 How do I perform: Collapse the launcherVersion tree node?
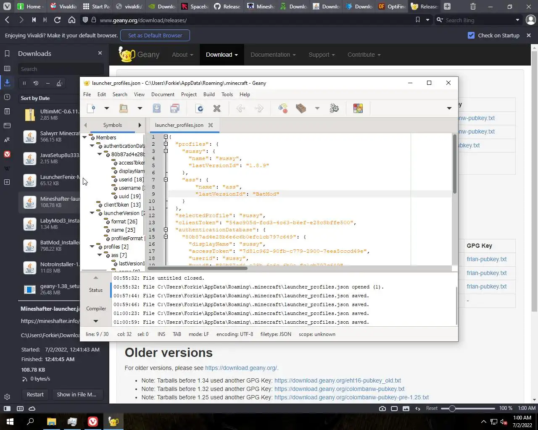coord(92,213)
